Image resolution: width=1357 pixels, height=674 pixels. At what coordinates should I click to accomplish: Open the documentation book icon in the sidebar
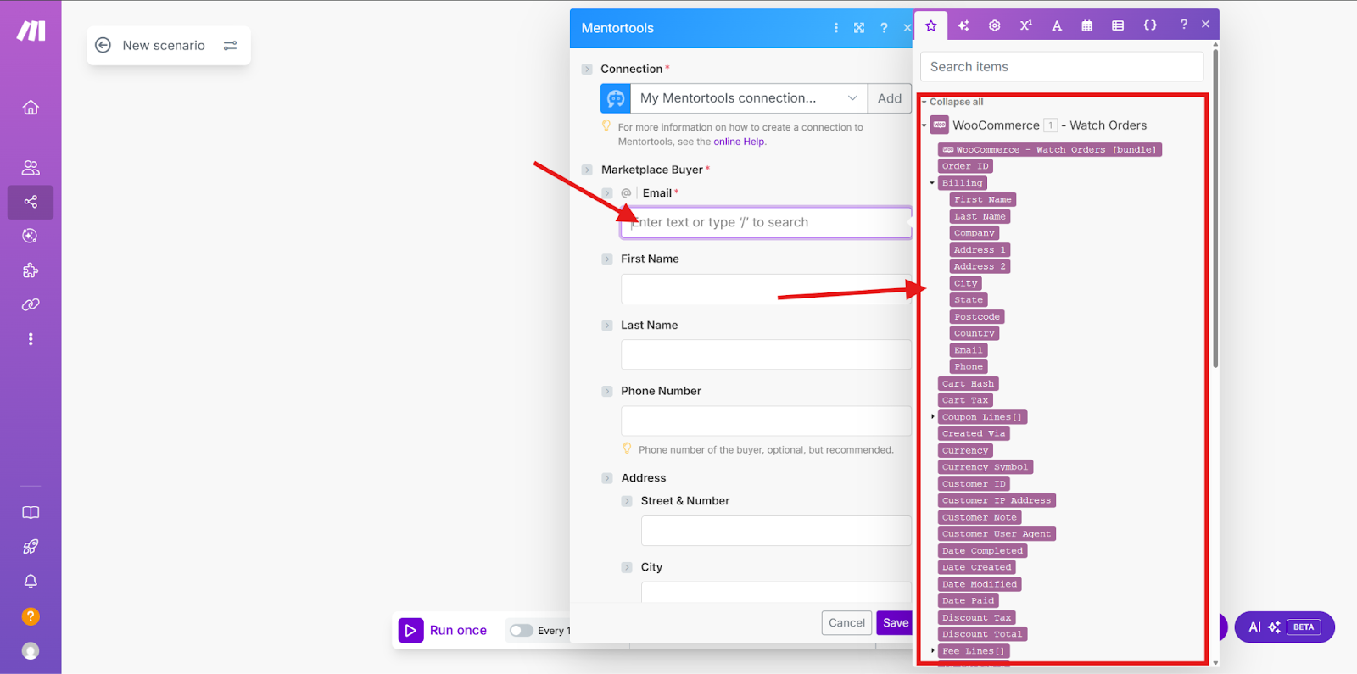31,512
